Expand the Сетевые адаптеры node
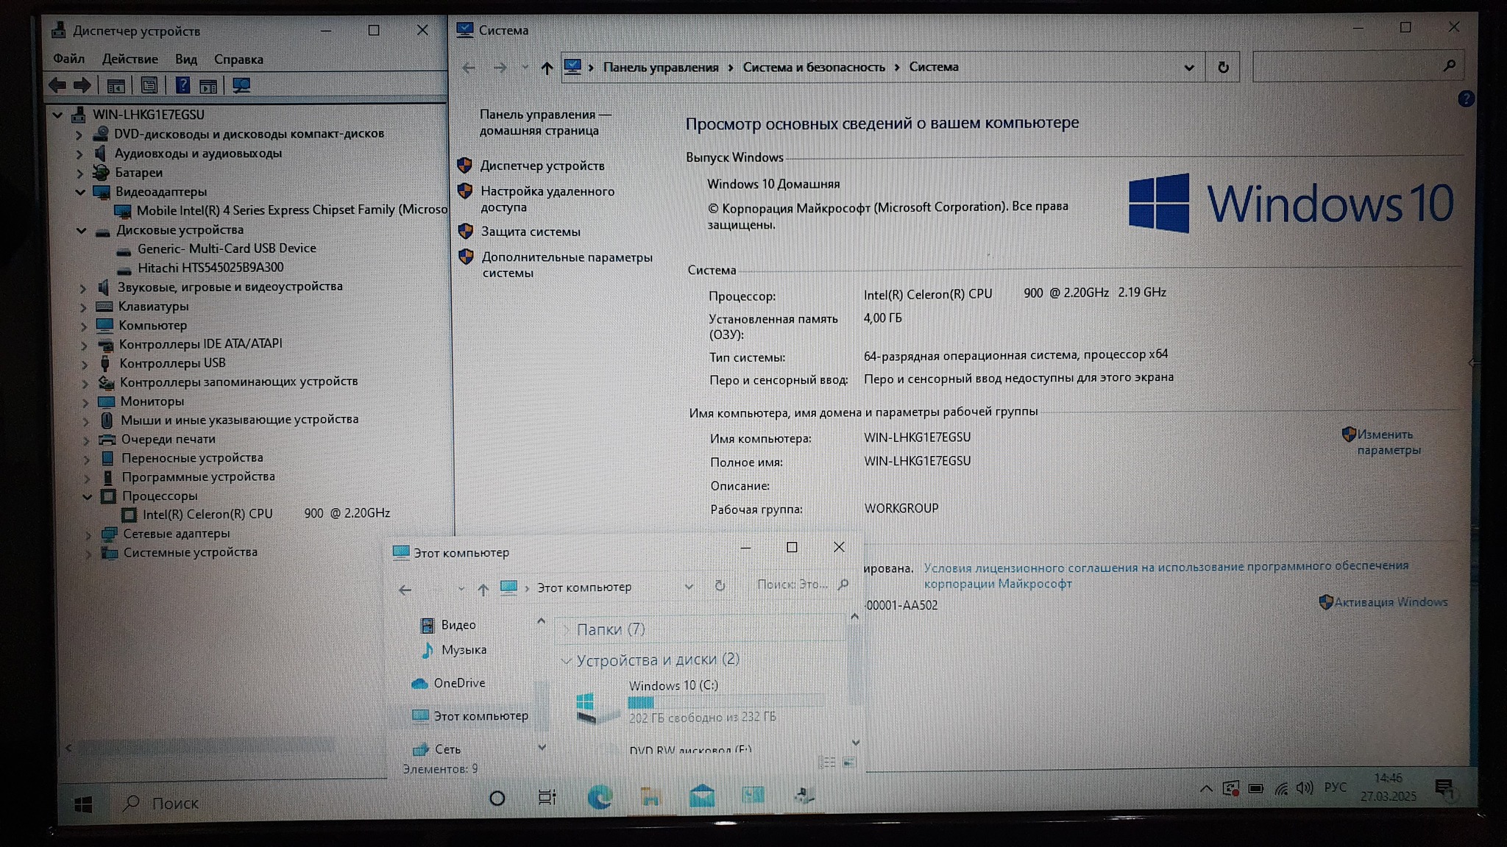This screenshot has width=1507, height=847. point(88,535)
